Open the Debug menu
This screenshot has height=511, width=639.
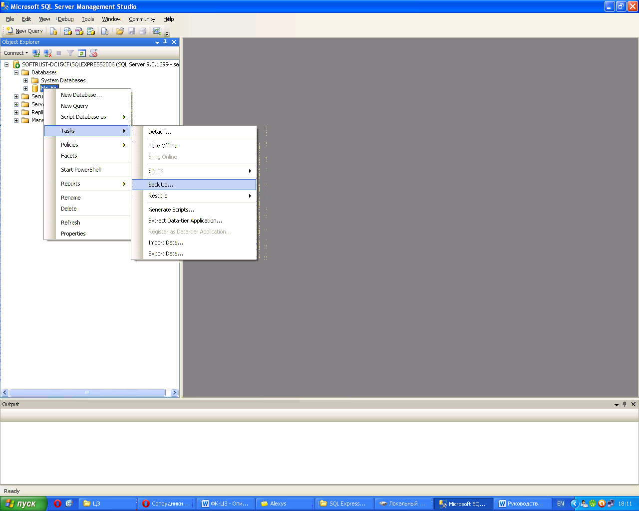pos(65,19)
